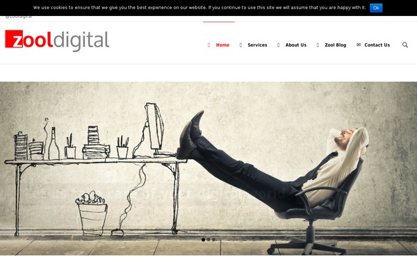Screen dimensions: 417x278
Task: Click the icon left of Services
Action: pos(240,45)
